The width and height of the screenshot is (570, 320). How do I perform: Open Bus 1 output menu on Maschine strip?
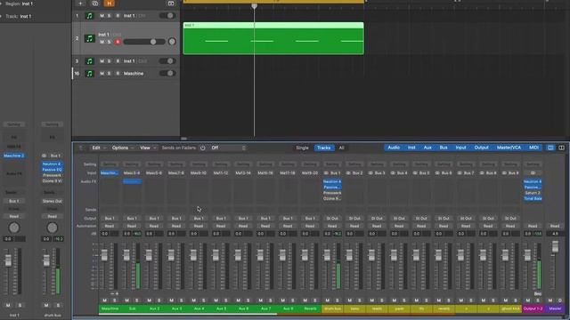click(x=110, y=219)
